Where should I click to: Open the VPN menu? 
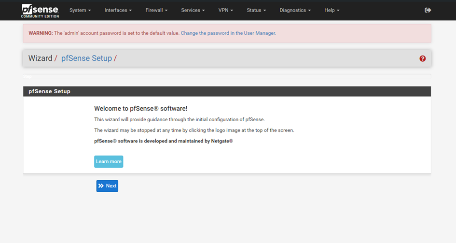(x=225, y=10)
